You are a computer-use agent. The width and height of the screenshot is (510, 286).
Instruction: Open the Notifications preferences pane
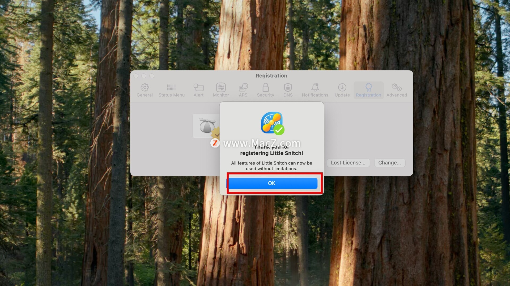tap(315, 90)
